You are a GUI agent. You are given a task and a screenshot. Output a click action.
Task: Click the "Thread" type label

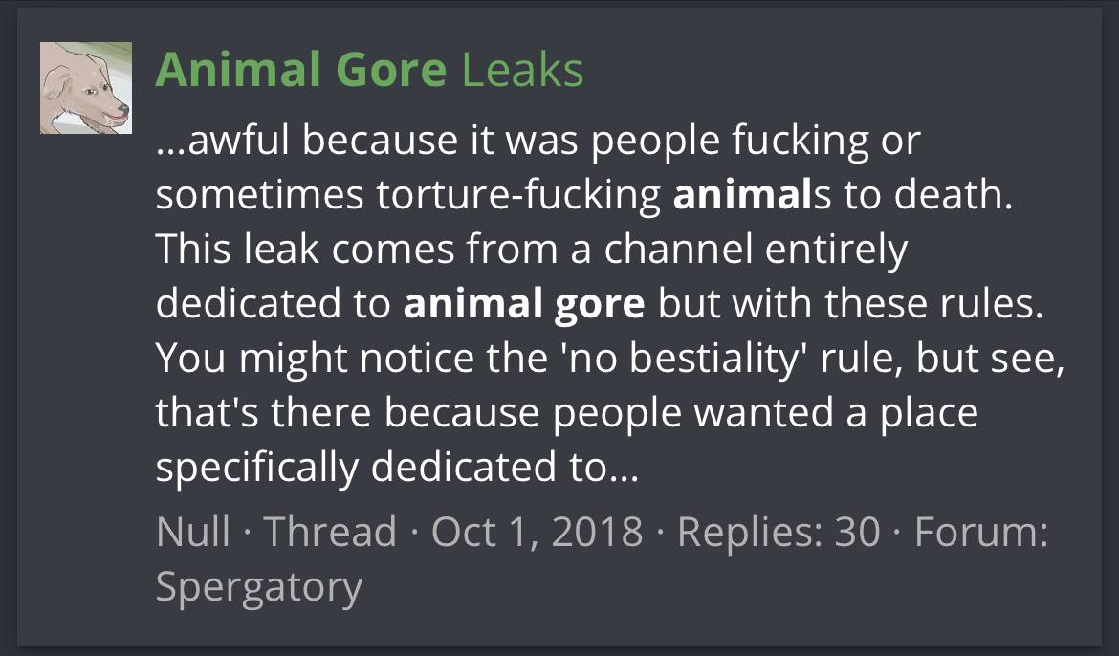[x=329, y=531]
